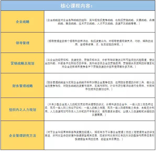Viewport: 156px width, 151px height.
Task: Click the 人力规划 description paragraph
Action: coord(99,110)
